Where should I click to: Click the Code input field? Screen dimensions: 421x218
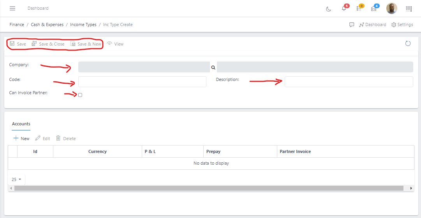coord(142,82)
